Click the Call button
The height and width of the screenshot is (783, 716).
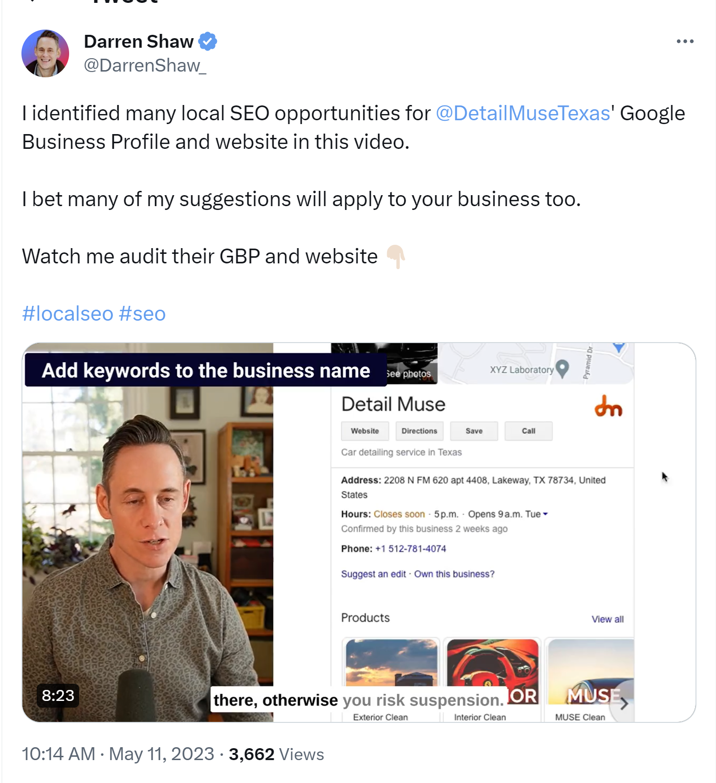pyautogui.click(x=528, y=431)
